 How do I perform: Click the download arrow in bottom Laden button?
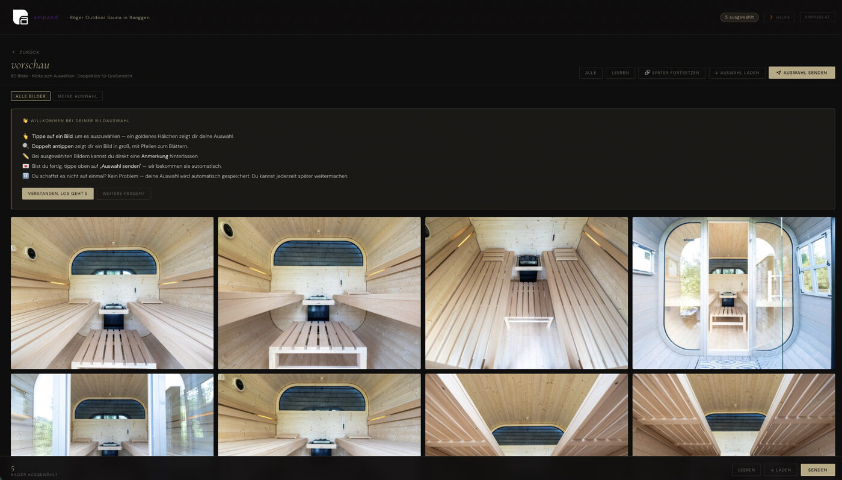point(772,470)
